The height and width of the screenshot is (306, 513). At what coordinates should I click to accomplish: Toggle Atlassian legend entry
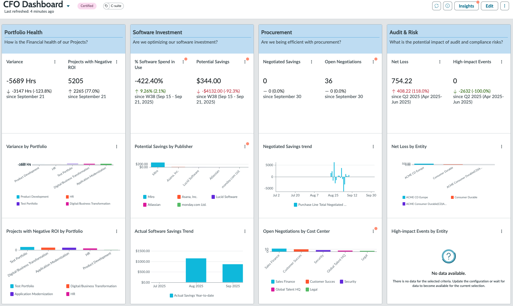[x=152, y=205]
